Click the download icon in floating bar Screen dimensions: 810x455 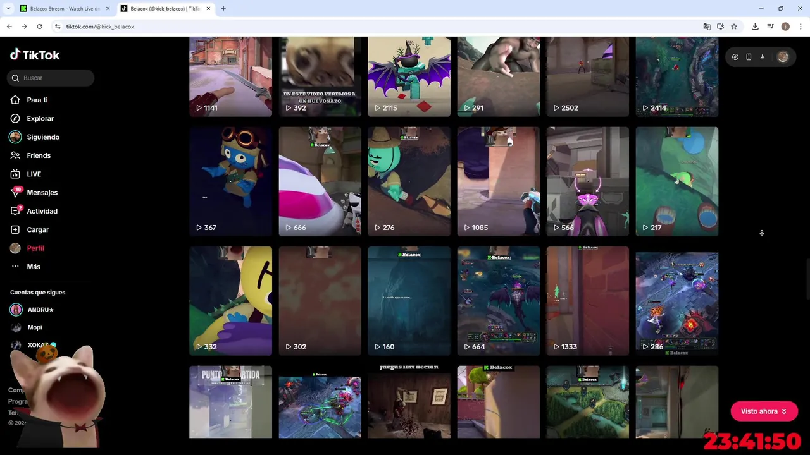[x=762, y=57]
